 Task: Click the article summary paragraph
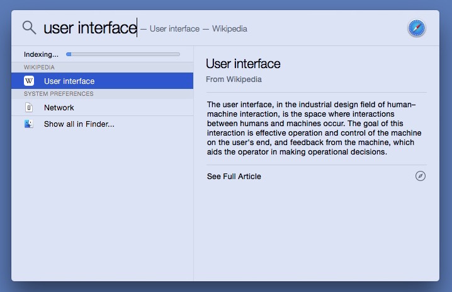[x=314, y=128]
